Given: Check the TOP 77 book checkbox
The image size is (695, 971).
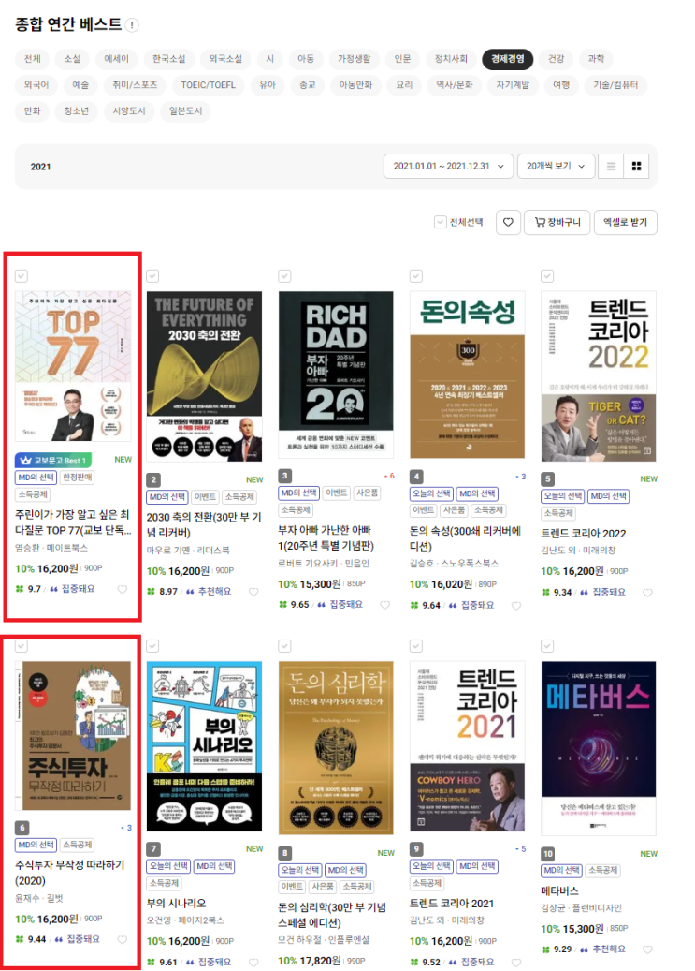Looking at the screenshot, I should pyautogui.click(x=21, y=275).
